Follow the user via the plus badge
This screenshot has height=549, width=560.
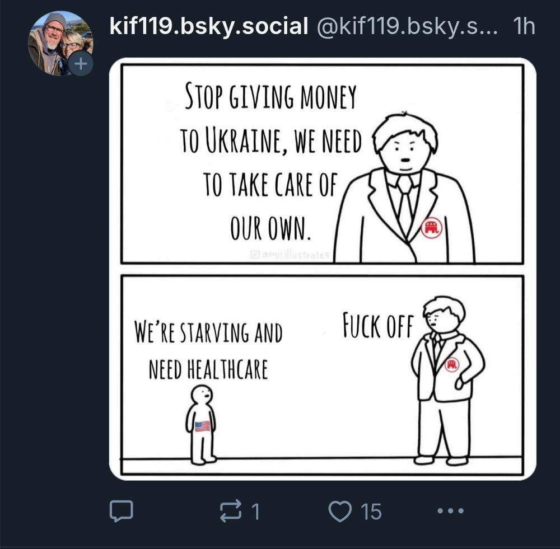pos(81,64)
